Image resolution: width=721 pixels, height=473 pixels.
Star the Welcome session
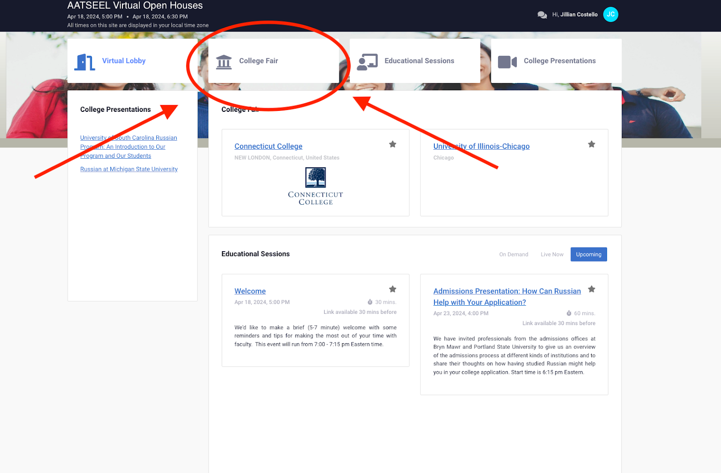392,289
